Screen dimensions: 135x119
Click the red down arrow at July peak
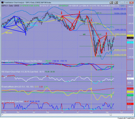[80, 12]
